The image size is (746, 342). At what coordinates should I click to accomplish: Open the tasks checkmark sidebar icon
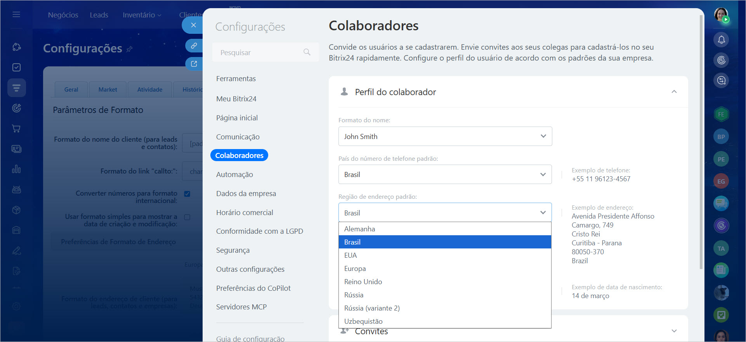[16, 67]
